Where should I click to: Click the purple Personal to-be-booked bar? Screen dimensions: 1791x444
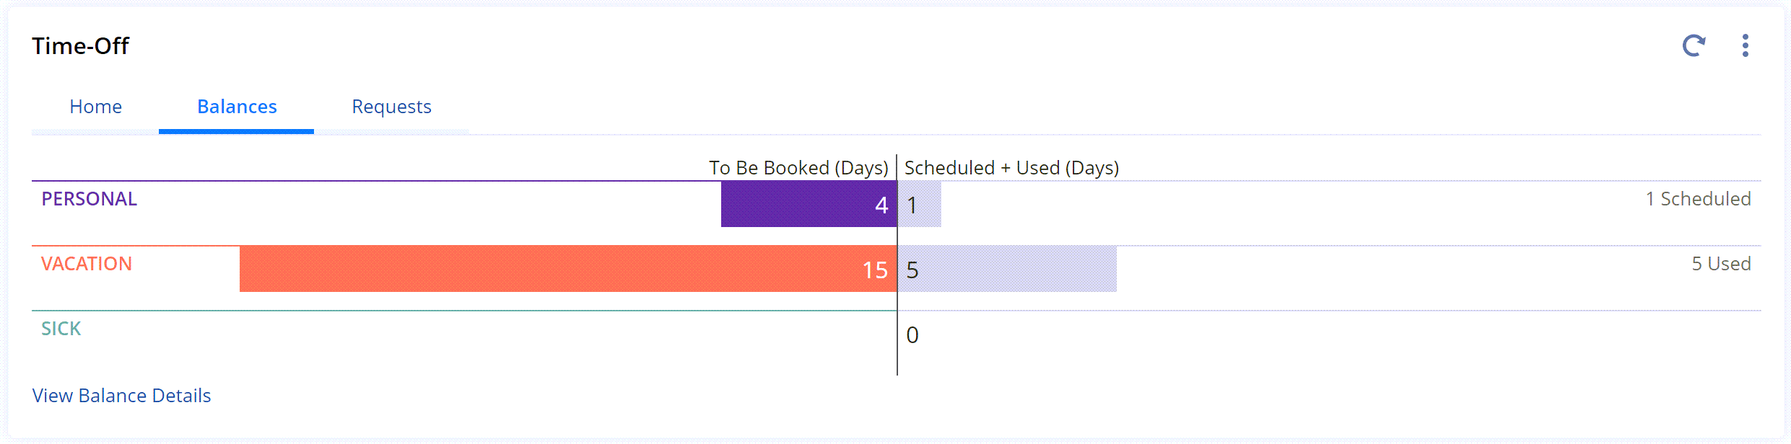pyautogui.click(x=809, y=205)
